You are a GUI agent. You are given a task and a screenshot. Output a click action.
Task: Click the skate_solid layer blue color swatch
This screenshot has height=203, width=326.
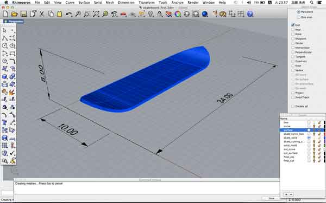tap(324, 137)
